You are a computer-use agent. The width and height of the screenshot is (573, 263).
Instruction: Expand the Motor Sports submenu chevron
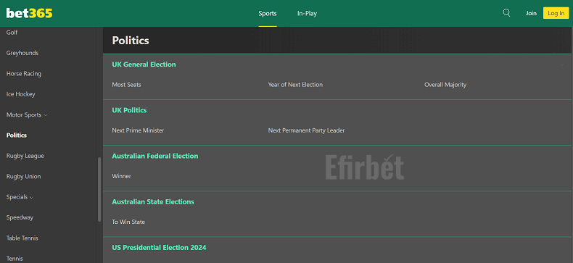[x=46, y=115]
